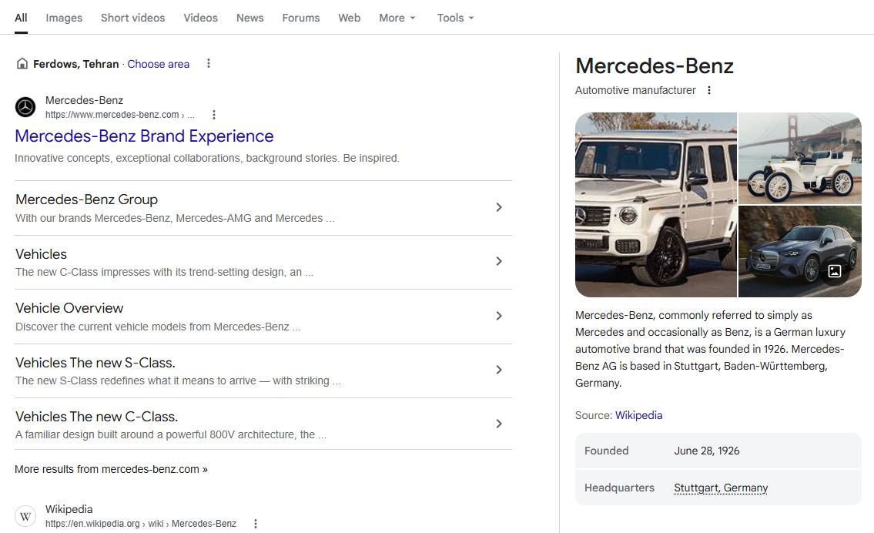Click Stuttgart, Germany headquarters link
Screen dimensions: 874x533
tap(721, 488)
